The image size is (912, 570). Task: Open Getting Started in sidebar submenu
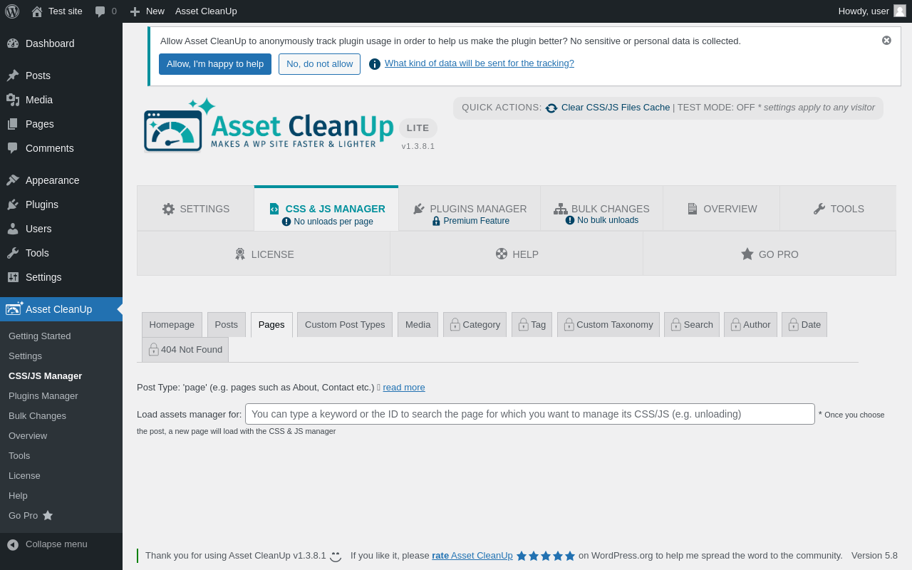point(40,336)
